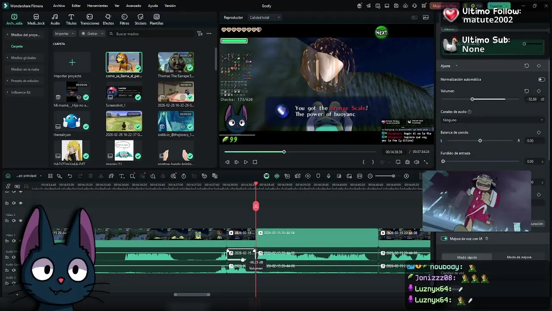Screen dimensions: 552x311
Task: Add keyframe for Balance de sonido
Action: pyautogui.click(x=539, y=133)
